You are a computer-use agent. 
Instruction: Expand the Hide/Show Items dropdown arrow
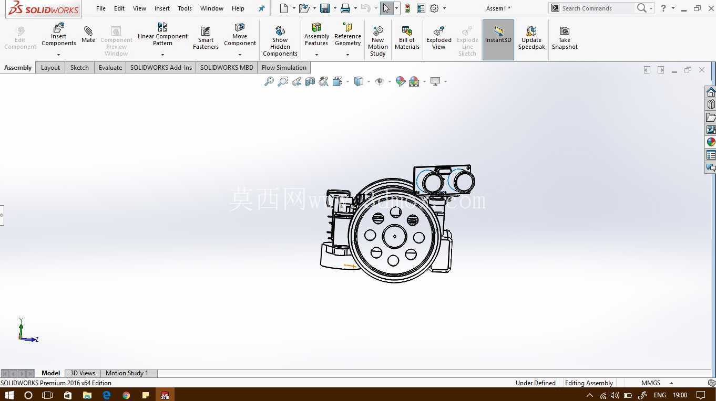click(x=389, y=81)
